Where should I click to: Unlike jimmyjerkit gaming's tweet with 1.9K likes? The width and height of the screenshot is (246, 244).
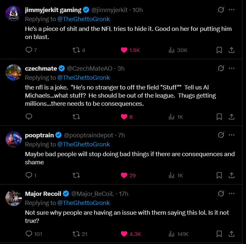[124, 50]
